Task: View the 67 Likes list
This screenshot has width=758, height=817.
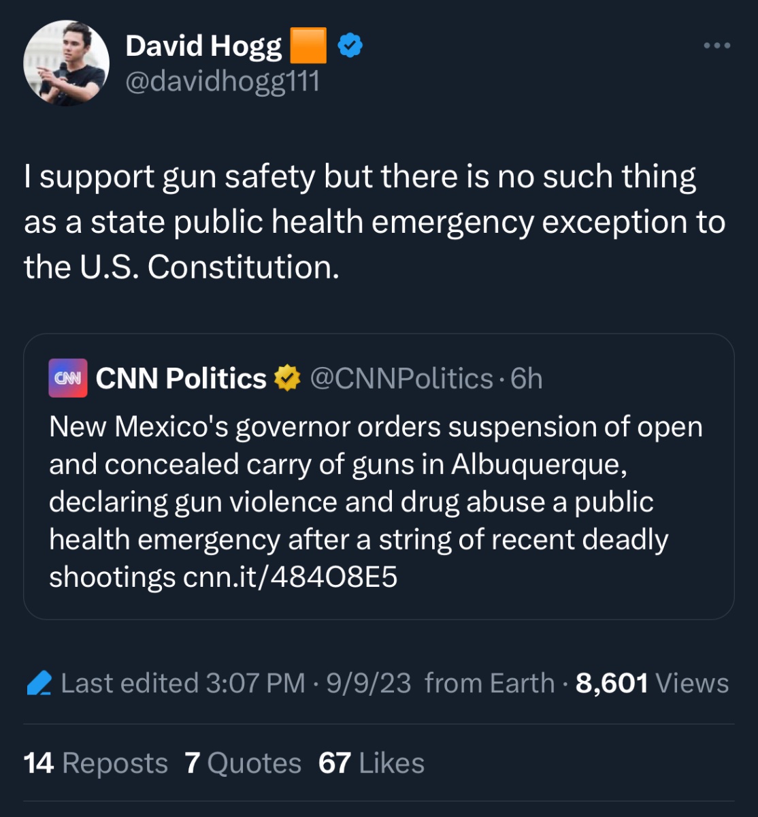Action: click(372, 763)
